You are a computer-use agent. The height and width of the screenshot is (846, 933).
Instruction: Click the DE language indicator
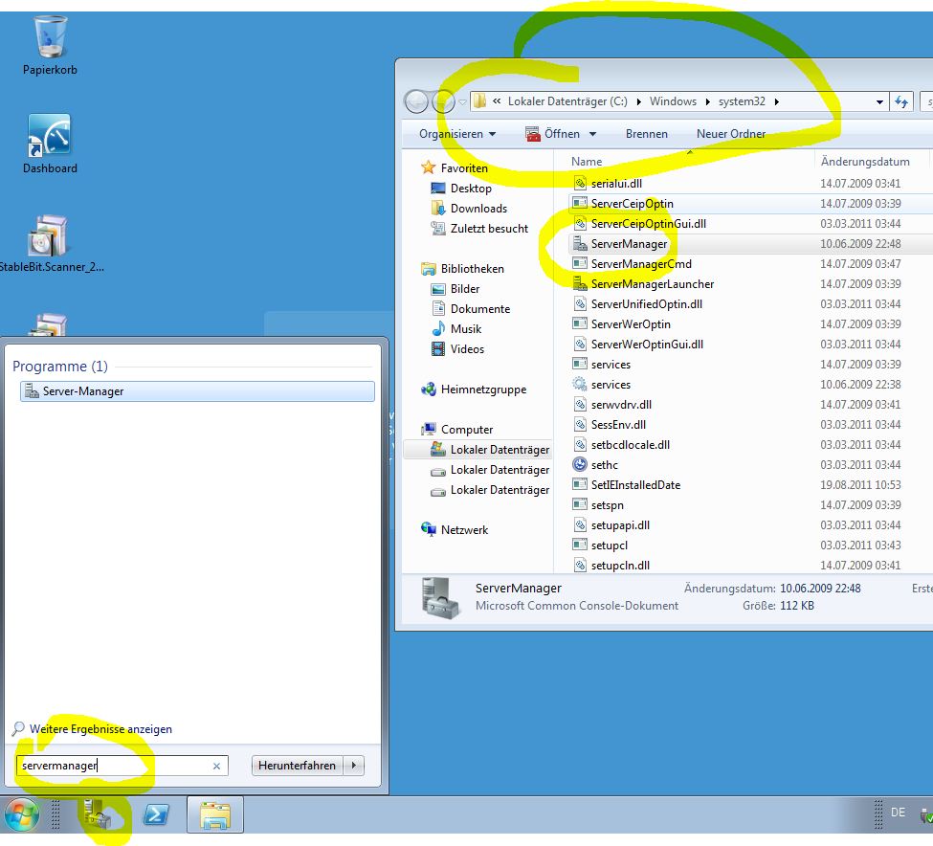coord(898,813)
